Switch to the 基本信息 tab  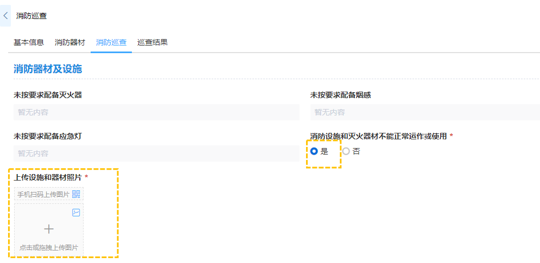pos(29,42)
